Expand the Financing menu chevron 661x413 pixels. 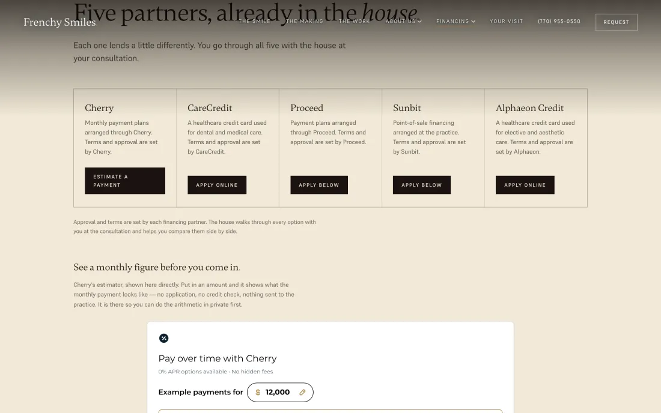click(474, 22)
